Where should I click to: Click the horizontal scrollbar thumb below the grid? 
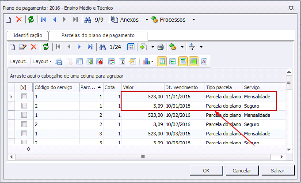(x=143, y=157)
